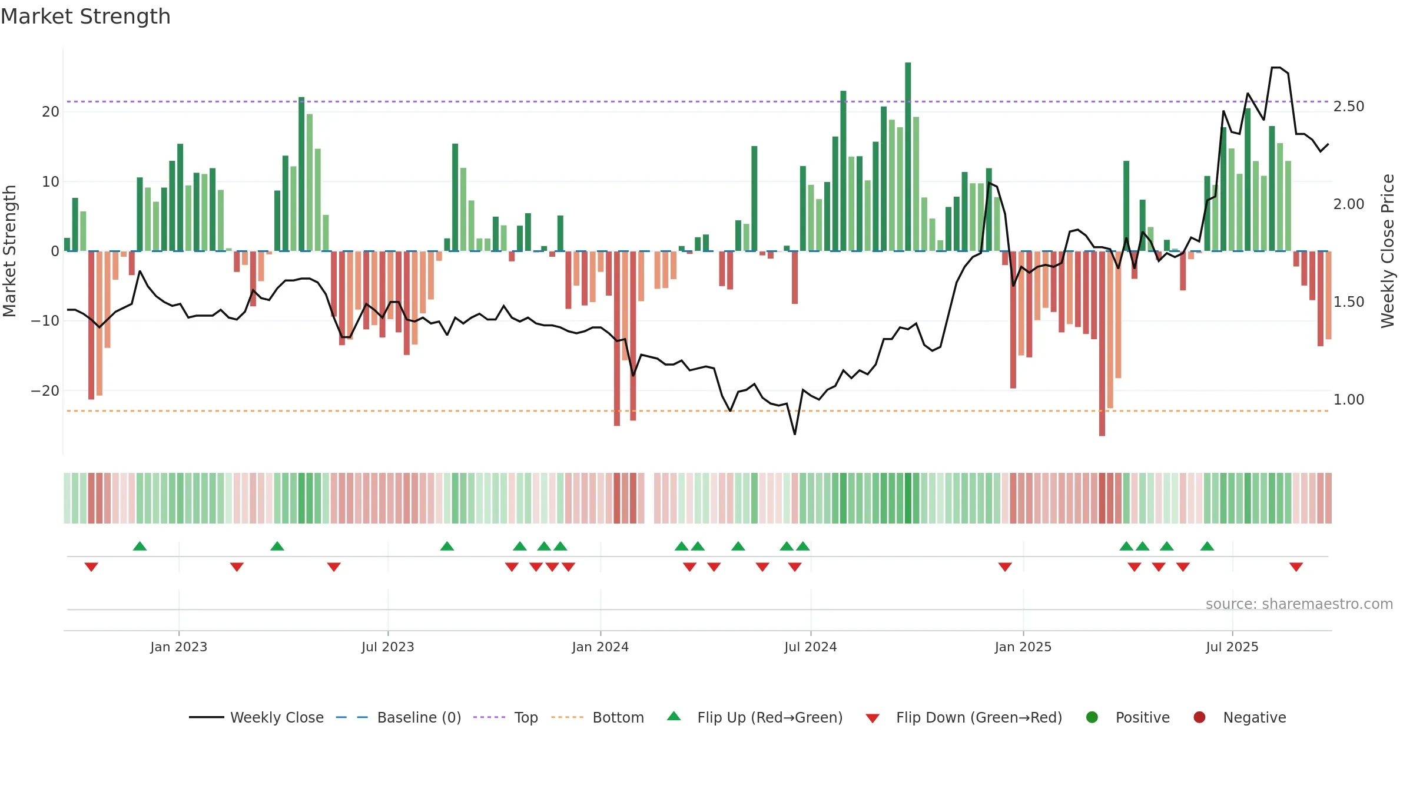Click the flip-up marker just before Jul 2025
Image resolution: width=1413 pixels, height=795 pixels.
[x=1207, y=546]
